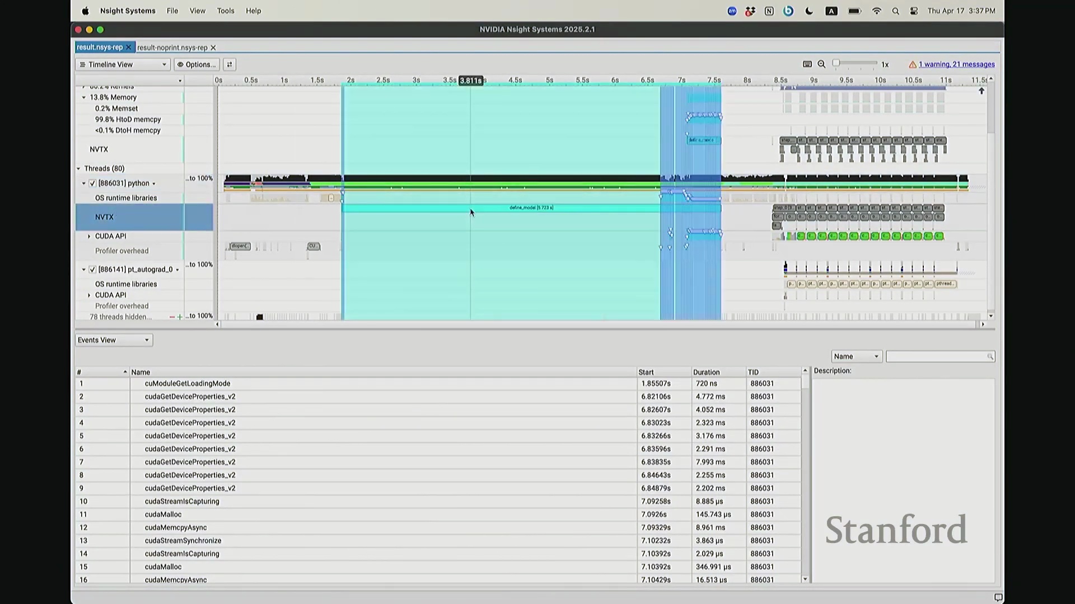
Task: Click the orange warning triangle icon
Action: point(912,64)
